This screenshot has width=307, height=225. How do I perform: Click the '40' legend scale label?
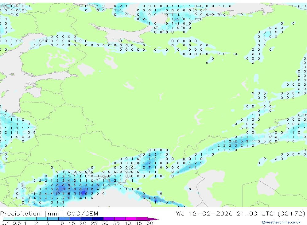[127, 223]
